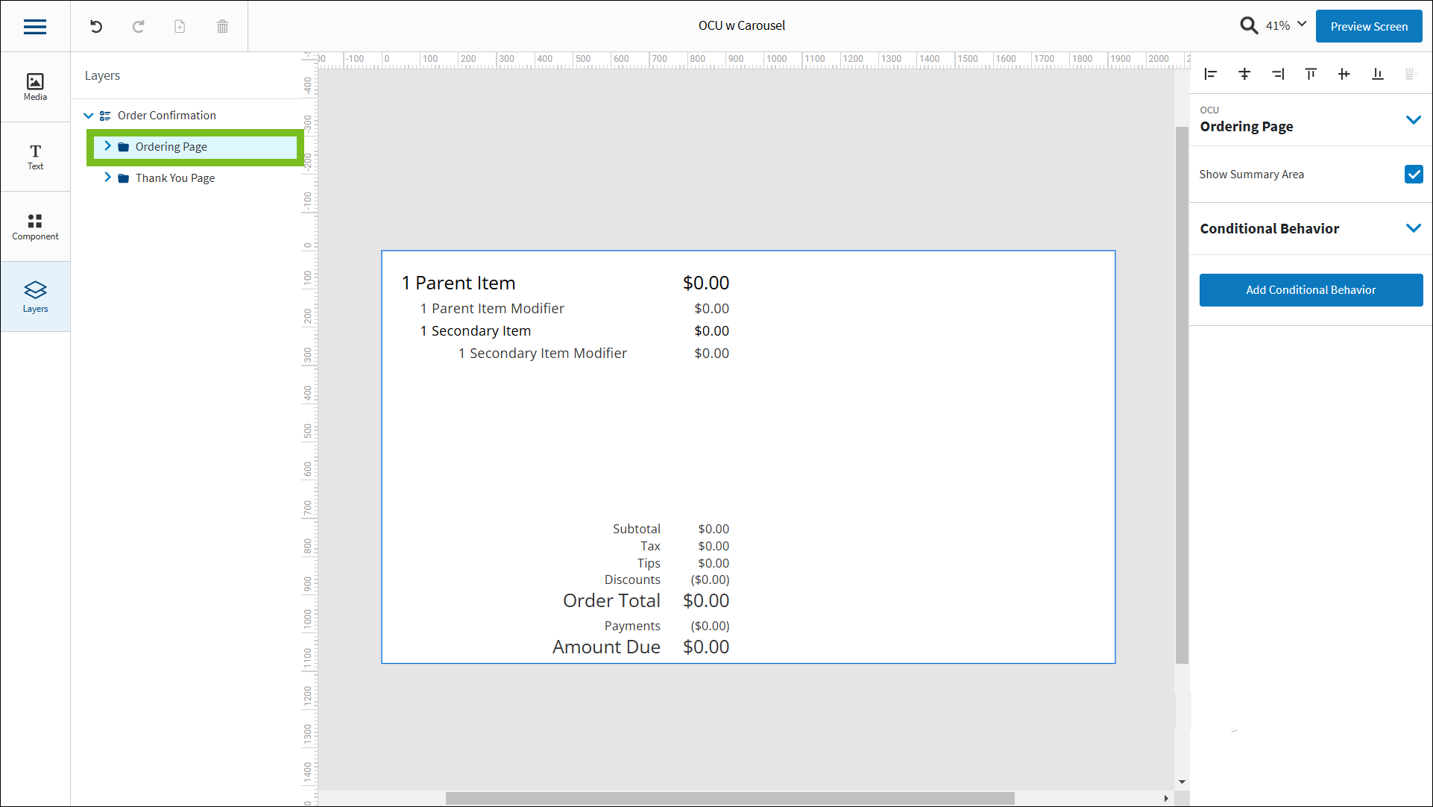Select the Text tool in the sidebar
Screen dimensions: 1433x807
[34, 156]
